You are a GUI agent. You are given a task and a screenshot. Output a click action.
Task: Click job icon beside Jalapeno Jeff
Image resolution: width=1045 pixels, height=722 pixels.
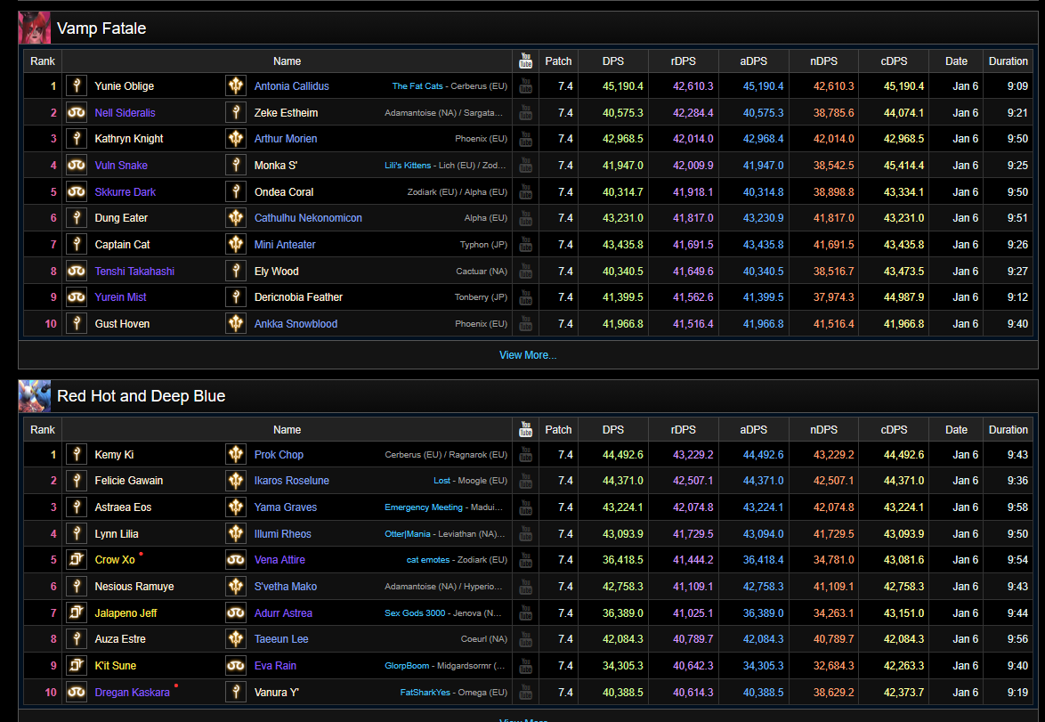coord(77,613)
